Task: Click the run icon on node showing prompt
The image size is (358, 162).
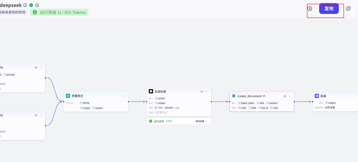Action: click(36, 68)
